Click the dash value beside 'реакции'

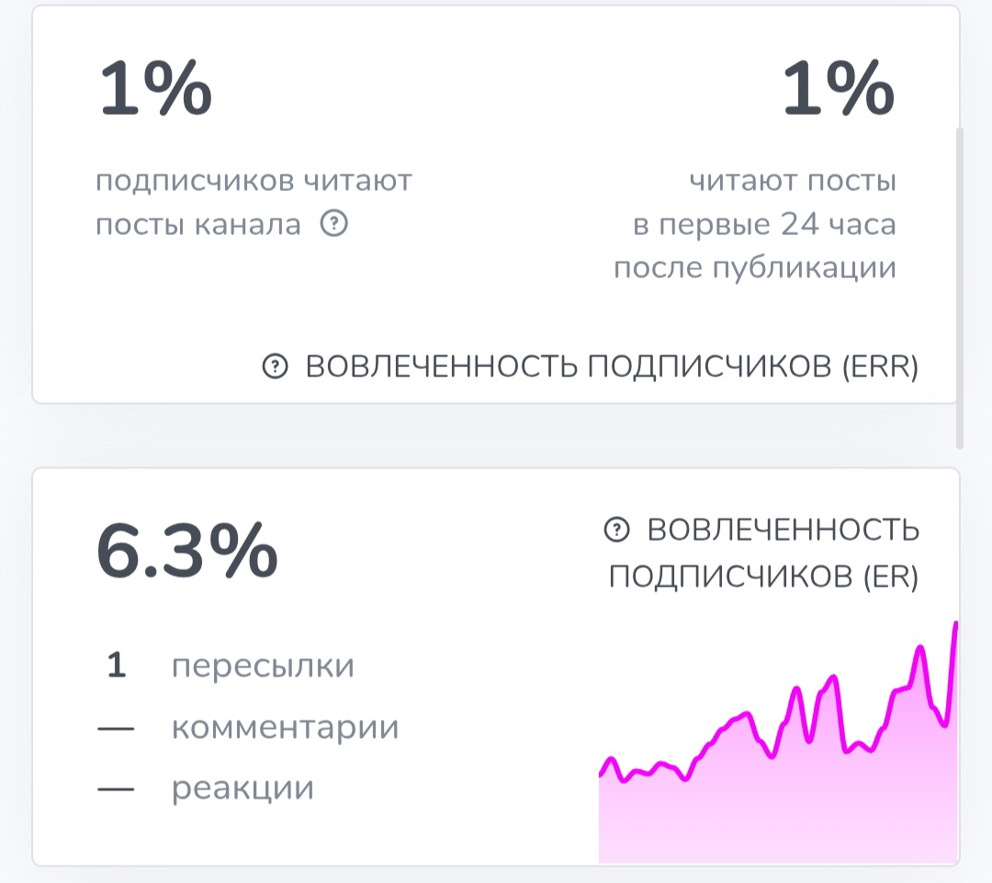click(116, 789)
